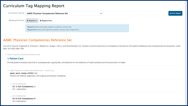
Task: Click the Curriculum Tag Mapping Report title
Action: (x=34, y=6)
